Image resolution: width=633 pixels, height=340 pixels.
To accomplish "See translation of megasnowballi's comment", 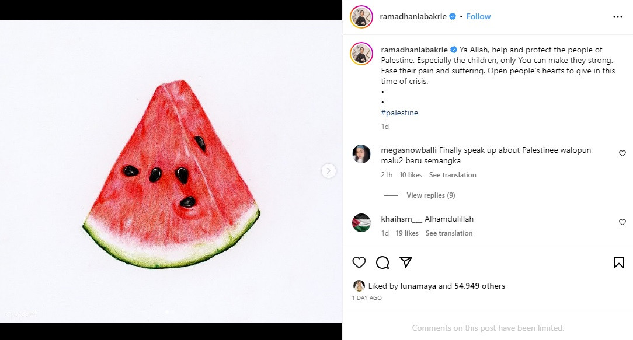I will tap(453, 175).
